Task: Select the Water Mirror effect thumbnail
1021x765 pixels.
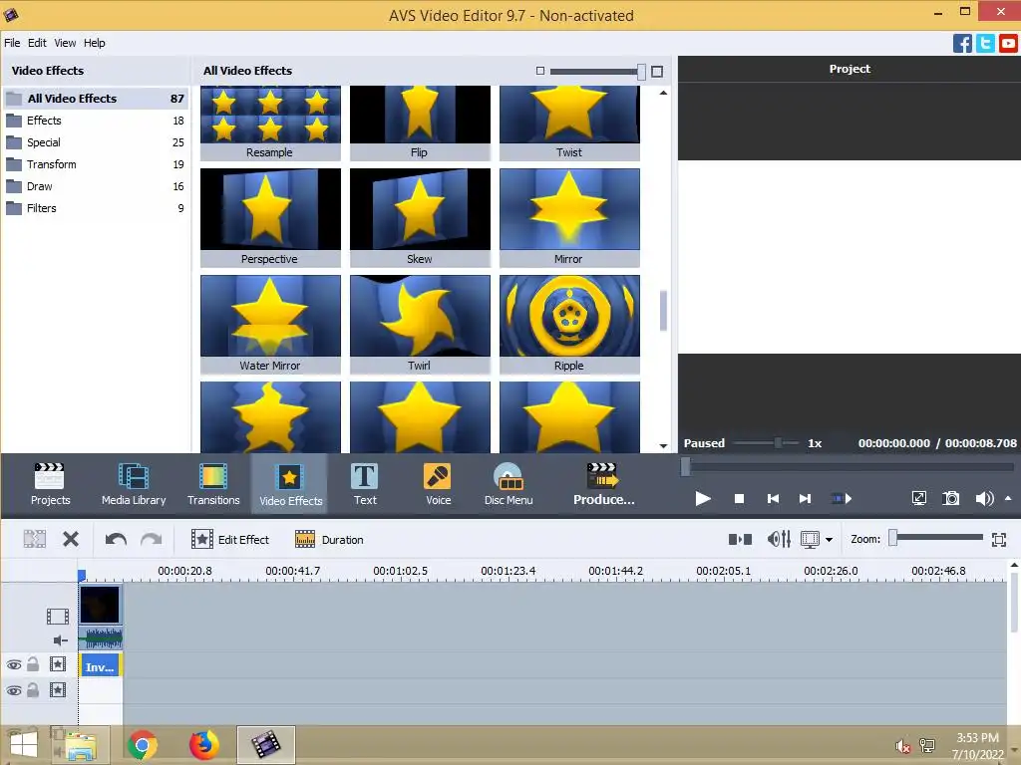Action: point(270,324)
